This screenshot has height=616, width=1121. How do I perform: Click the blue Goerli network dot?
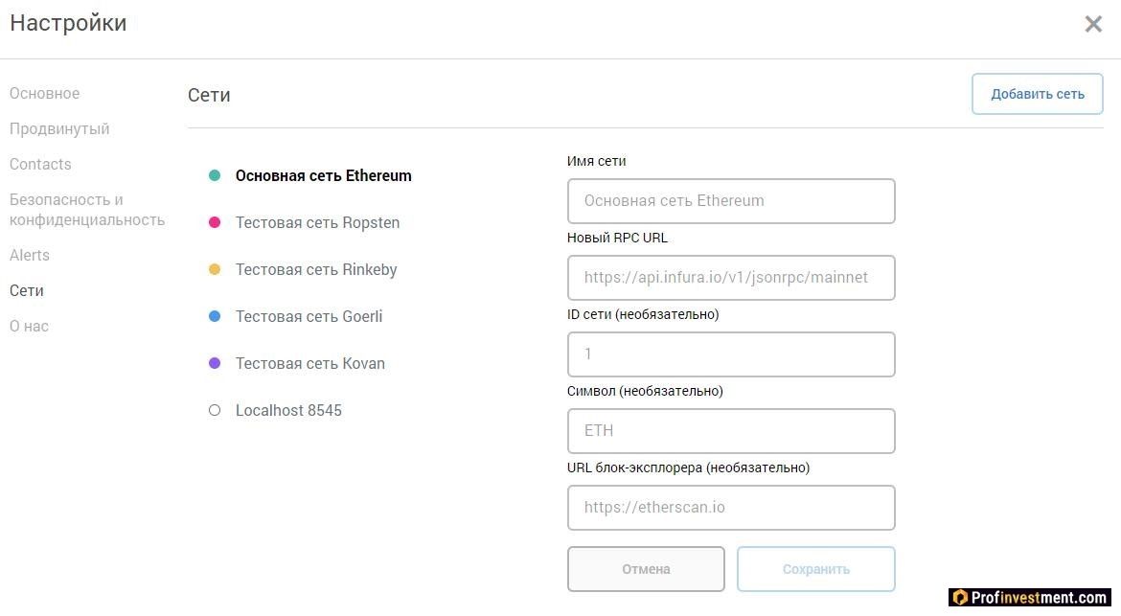[215, 316]
